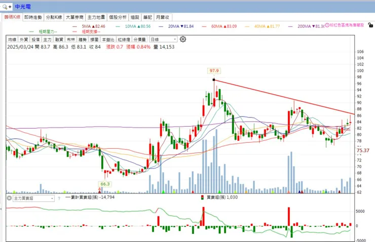The image size is (375, 242).
Task: Click the 40MA legend entry
Action: pyautogui.click(x=267, y=26)
